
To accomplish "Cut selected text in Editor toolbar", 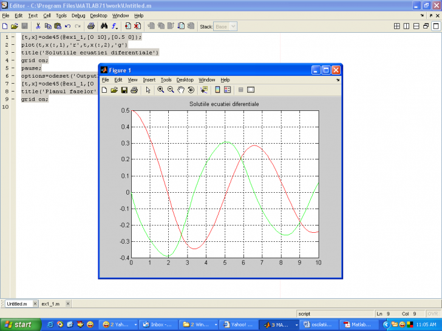I will [38, 27].
